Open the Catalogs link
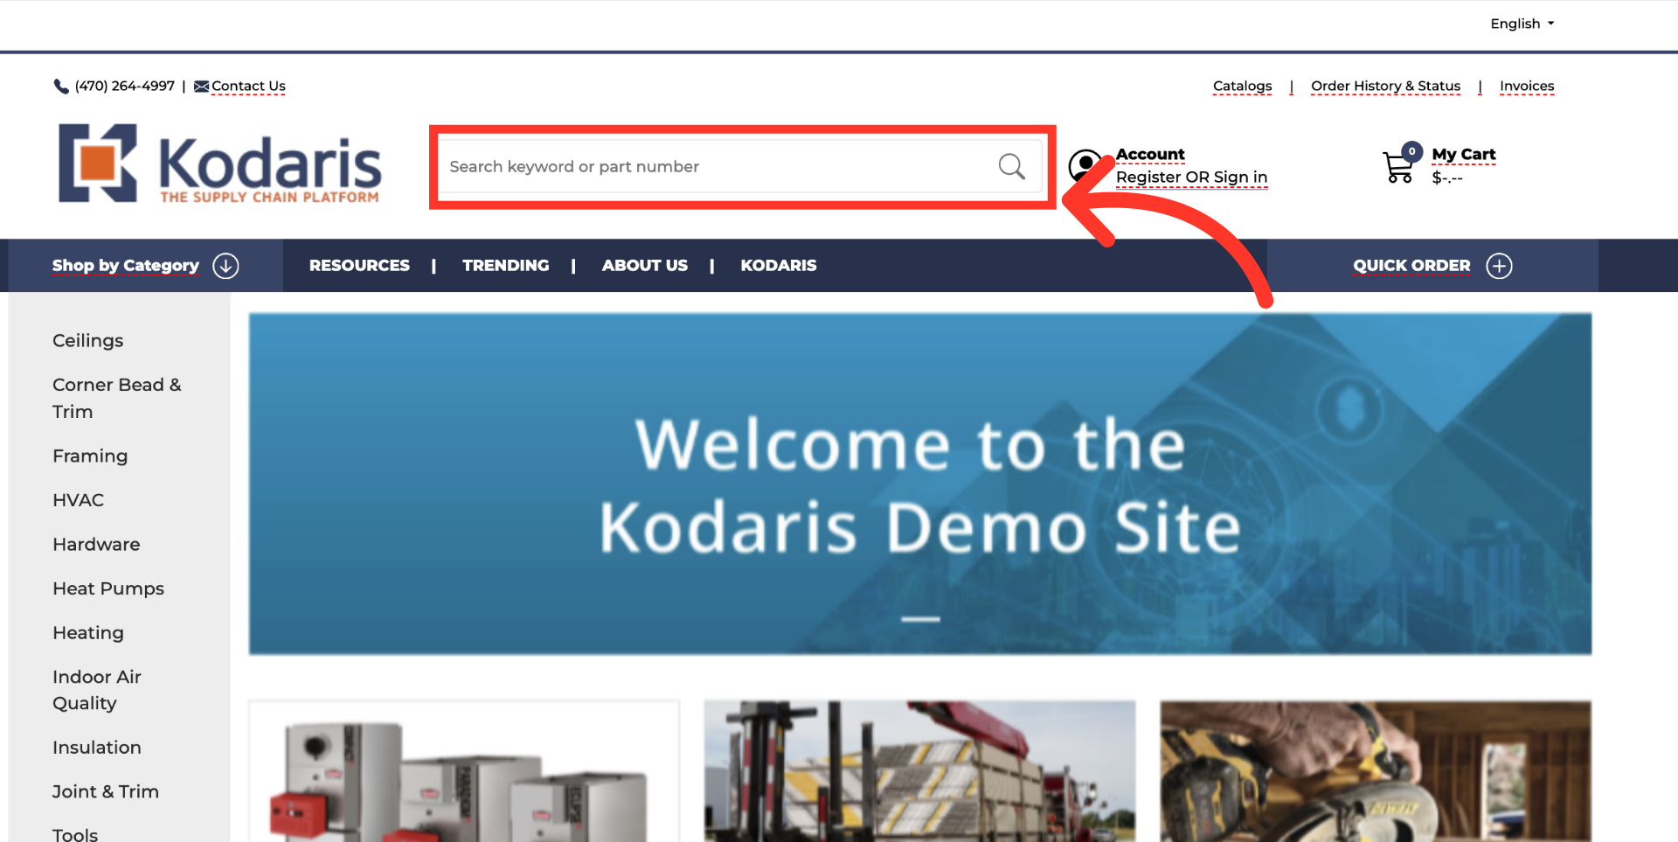Screen dimensions: 1678x842 pos(1242,87)
